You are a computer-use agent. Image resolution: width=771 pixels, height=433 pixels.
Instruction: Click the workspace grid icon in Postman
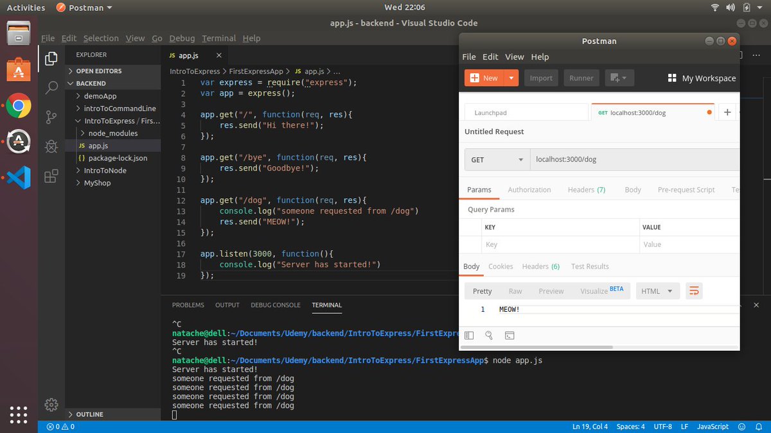[672, 78]
